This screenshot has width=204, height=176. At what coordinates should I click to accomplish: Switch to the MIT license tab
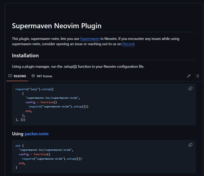42,76
